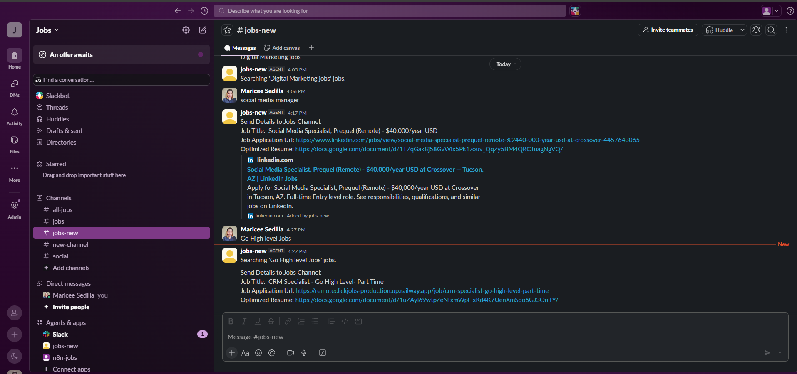The width and height of the screenshot is (797, 374).
Task: Open Activity in the sidebar
Action: tap(15, 116)
